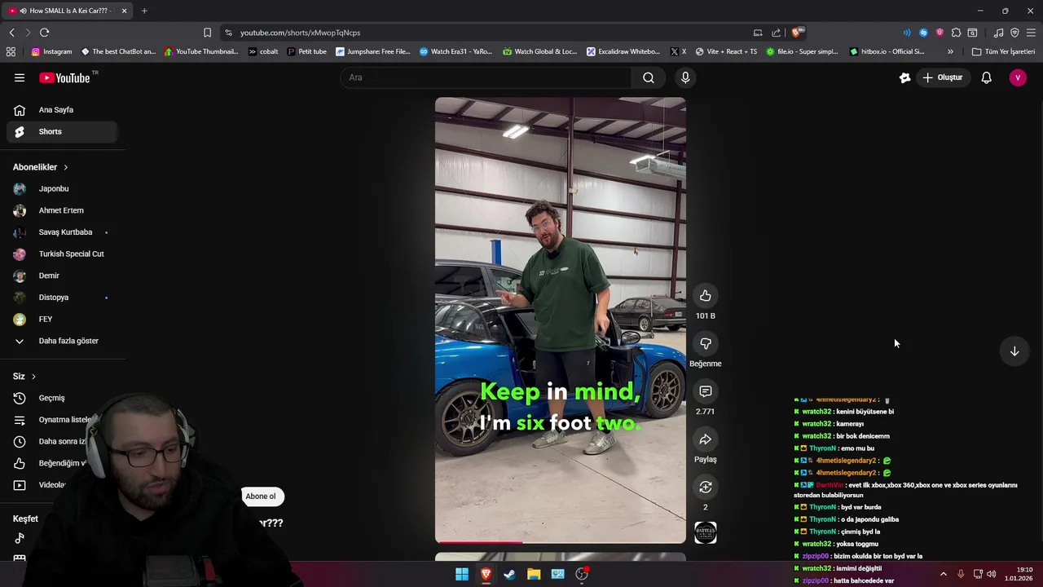
Task: Expand Daha fazla göster list
Action: (x=62, y=341)
